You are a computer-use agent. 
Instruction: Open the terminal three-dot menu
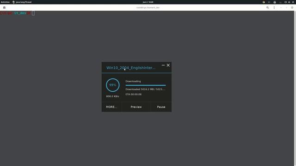coord(274,7)
